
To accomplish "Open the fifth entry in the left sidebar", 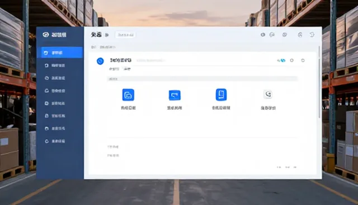I will (x=55, y=103).
